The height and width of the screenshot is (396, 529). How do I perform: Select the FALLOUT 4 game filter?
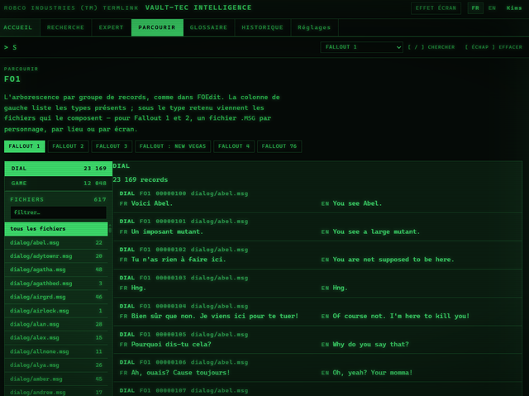coord(234,146)
